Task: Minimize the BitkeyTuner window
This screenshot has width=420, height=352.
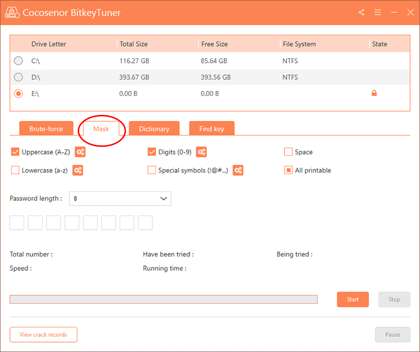Action: (394, 12)
